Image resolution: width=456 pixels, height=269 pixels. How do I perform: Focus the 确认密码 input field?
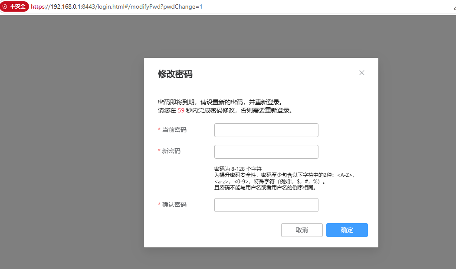(x=266, y=205)
